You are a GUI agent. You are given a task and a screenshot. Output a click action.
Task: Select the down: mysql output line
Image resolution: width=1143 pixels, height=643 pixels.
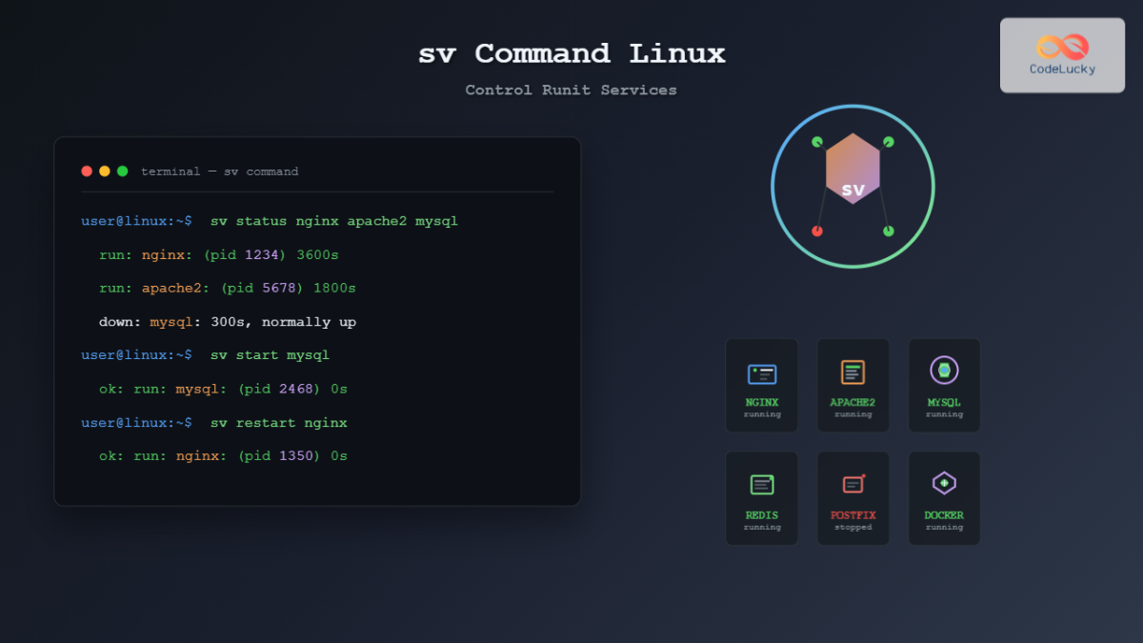pyautogui.click(x=227, y=321)
